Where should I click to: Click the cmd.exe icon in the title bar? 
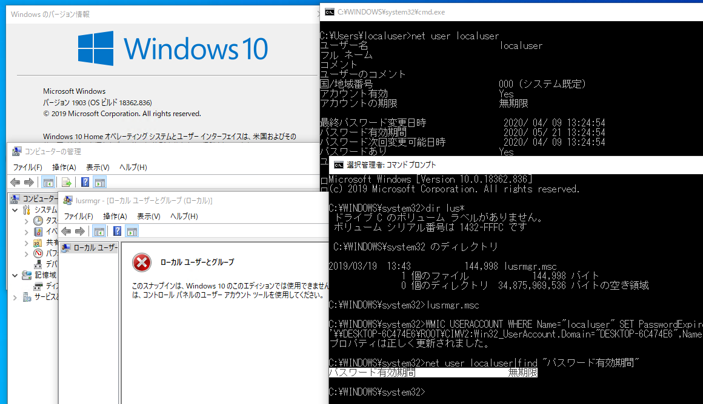(329, 11)
